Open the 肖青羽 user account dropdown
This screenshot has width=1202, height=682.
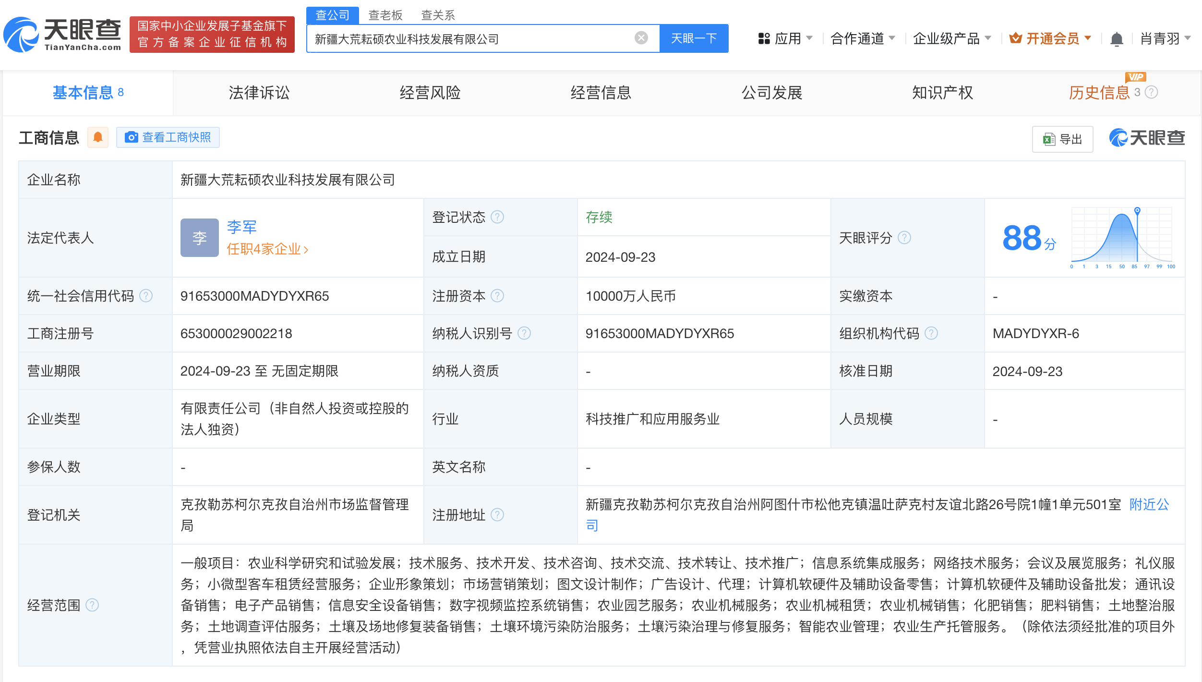pos(1166,38)
